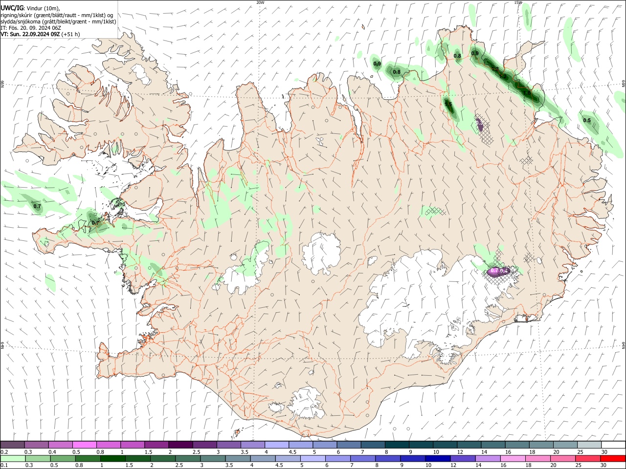Screen dimensions: 626x469
Task: Click the '30' tick label under the lower scale
Action: point(603,466)
